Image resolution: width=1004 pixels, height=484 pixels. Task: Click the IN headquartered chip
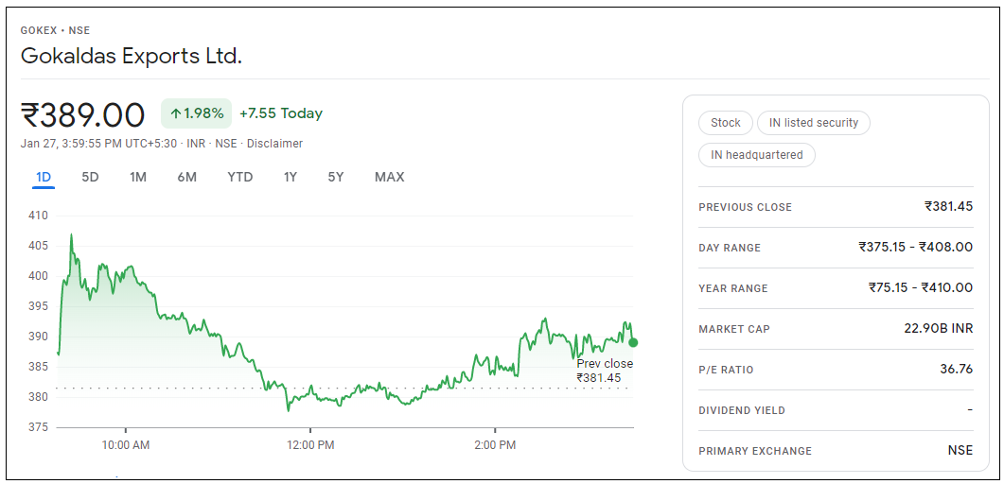point(756,155)
